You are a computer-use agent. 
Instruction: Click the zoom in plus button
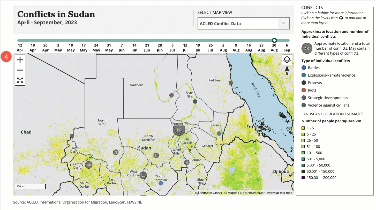tap(20, 60)
